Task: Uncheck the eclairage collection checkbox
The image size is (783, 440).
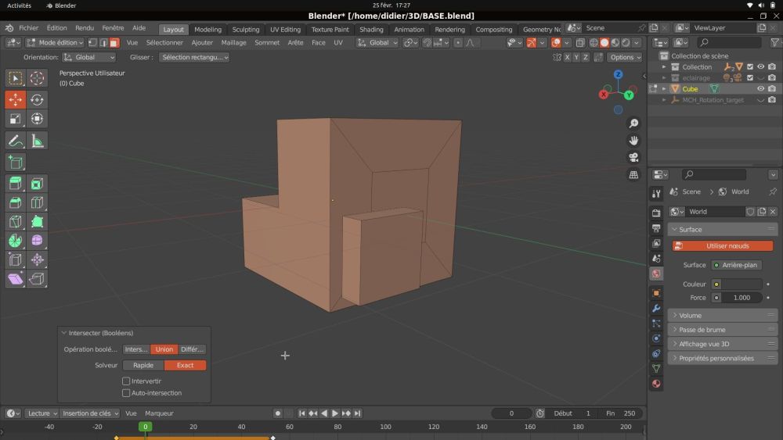Action: (x=749, y=77)
